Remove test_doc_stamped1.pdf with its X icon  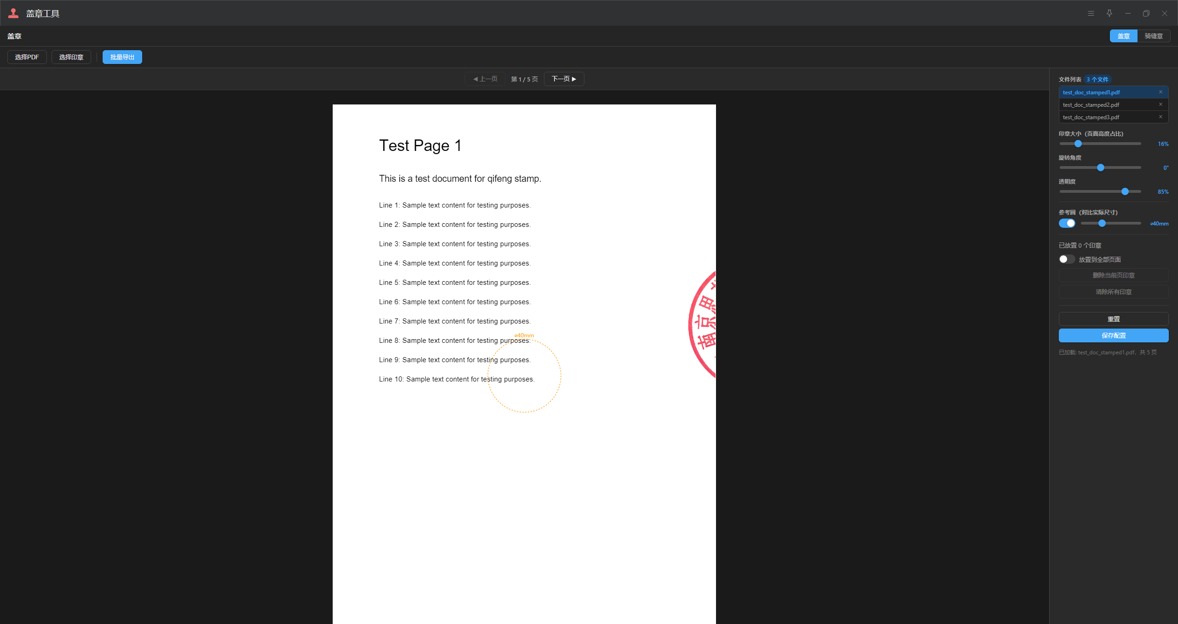click(x=1161, y=92)
